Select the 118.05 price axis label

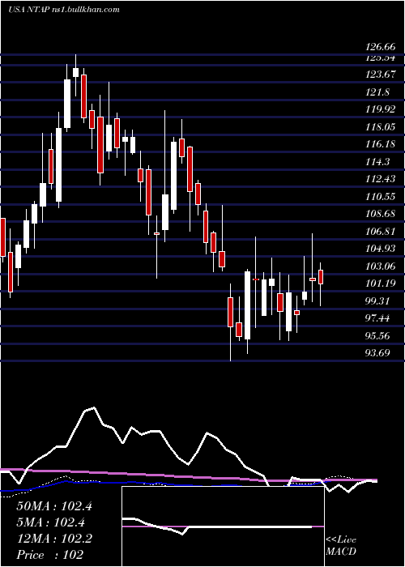pos(381,127)
